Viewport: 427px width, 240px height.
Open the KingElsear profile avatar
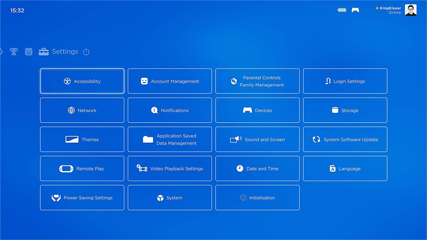pyautogui.click(x=411, y=10)
